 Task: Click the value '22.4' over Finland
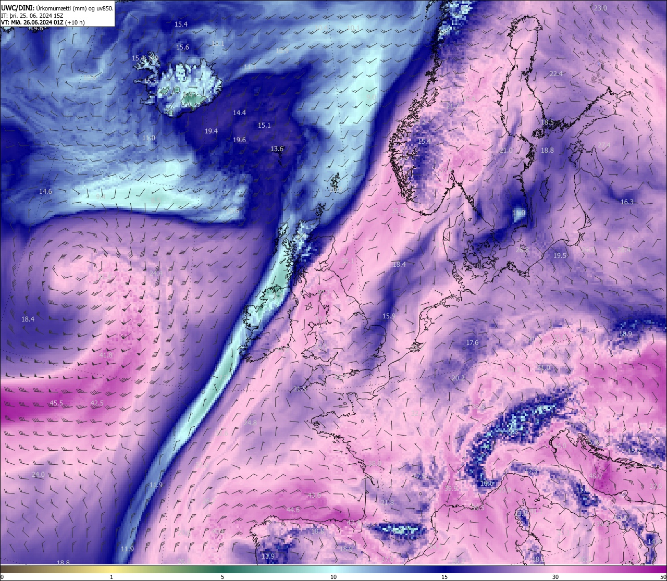pyautogui.click(x=556, y=74)
